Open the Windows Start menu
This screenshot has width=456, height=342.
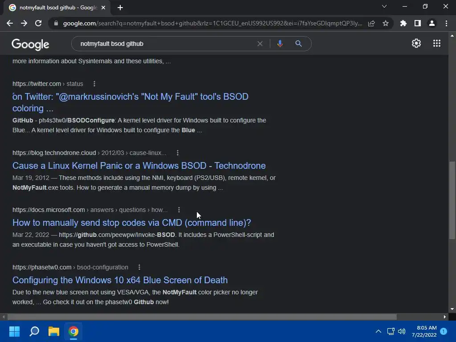(14, 331)
